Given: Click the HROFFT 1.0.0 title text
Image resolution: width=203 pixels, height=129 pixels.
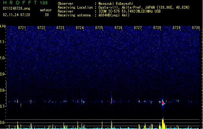Looking at the screenshot, I should 25,3.
